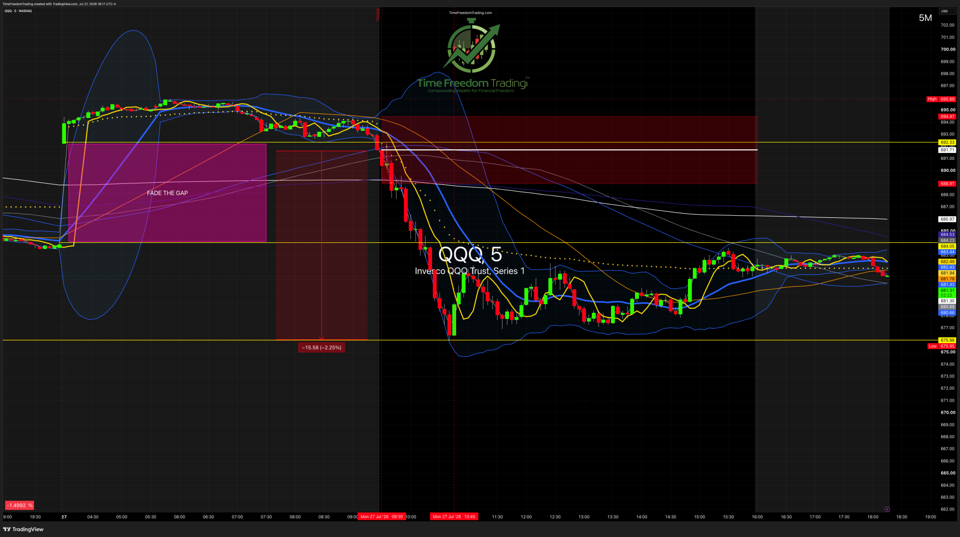Click the red 694.47 price tag
The image size is (960, 537).
947,117
